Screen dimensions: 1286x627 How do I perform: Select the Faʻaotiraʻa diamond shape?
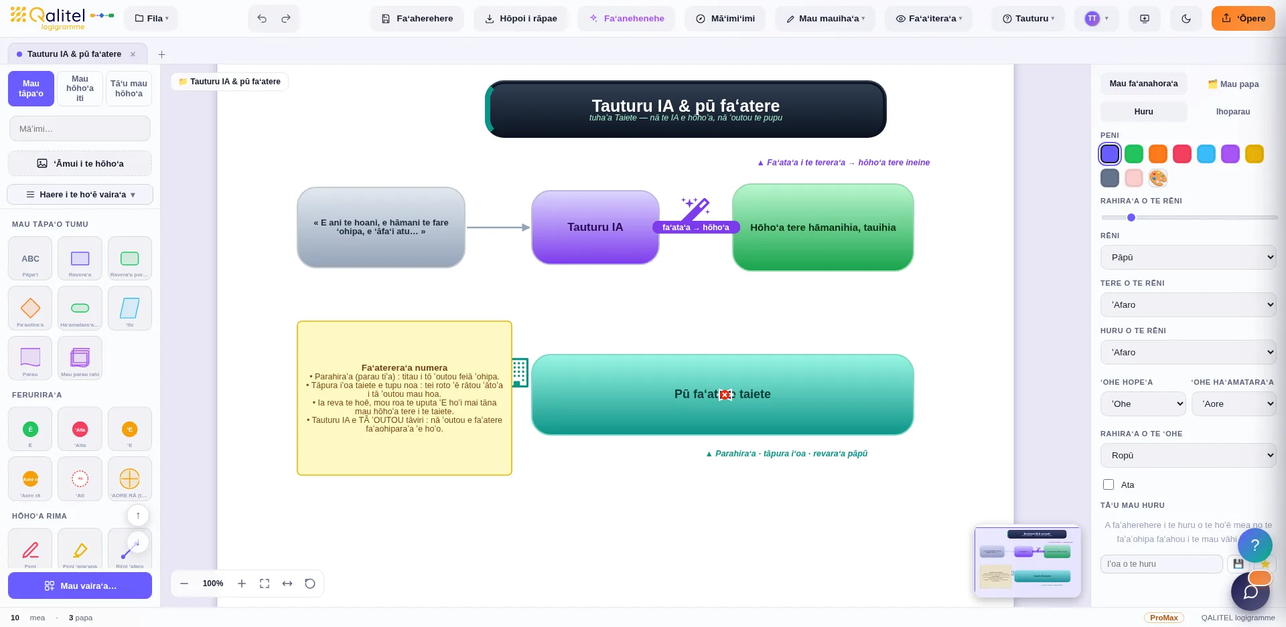point(30,308)
